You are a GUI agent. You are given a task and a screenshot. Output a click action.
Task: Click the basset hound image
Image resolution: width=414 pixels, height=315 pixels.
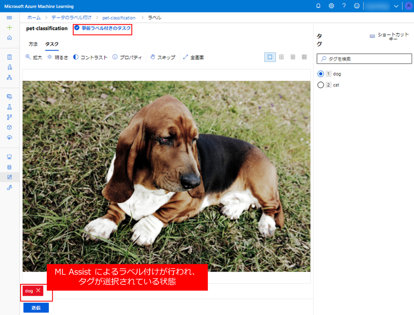click(x=166, y=176)
